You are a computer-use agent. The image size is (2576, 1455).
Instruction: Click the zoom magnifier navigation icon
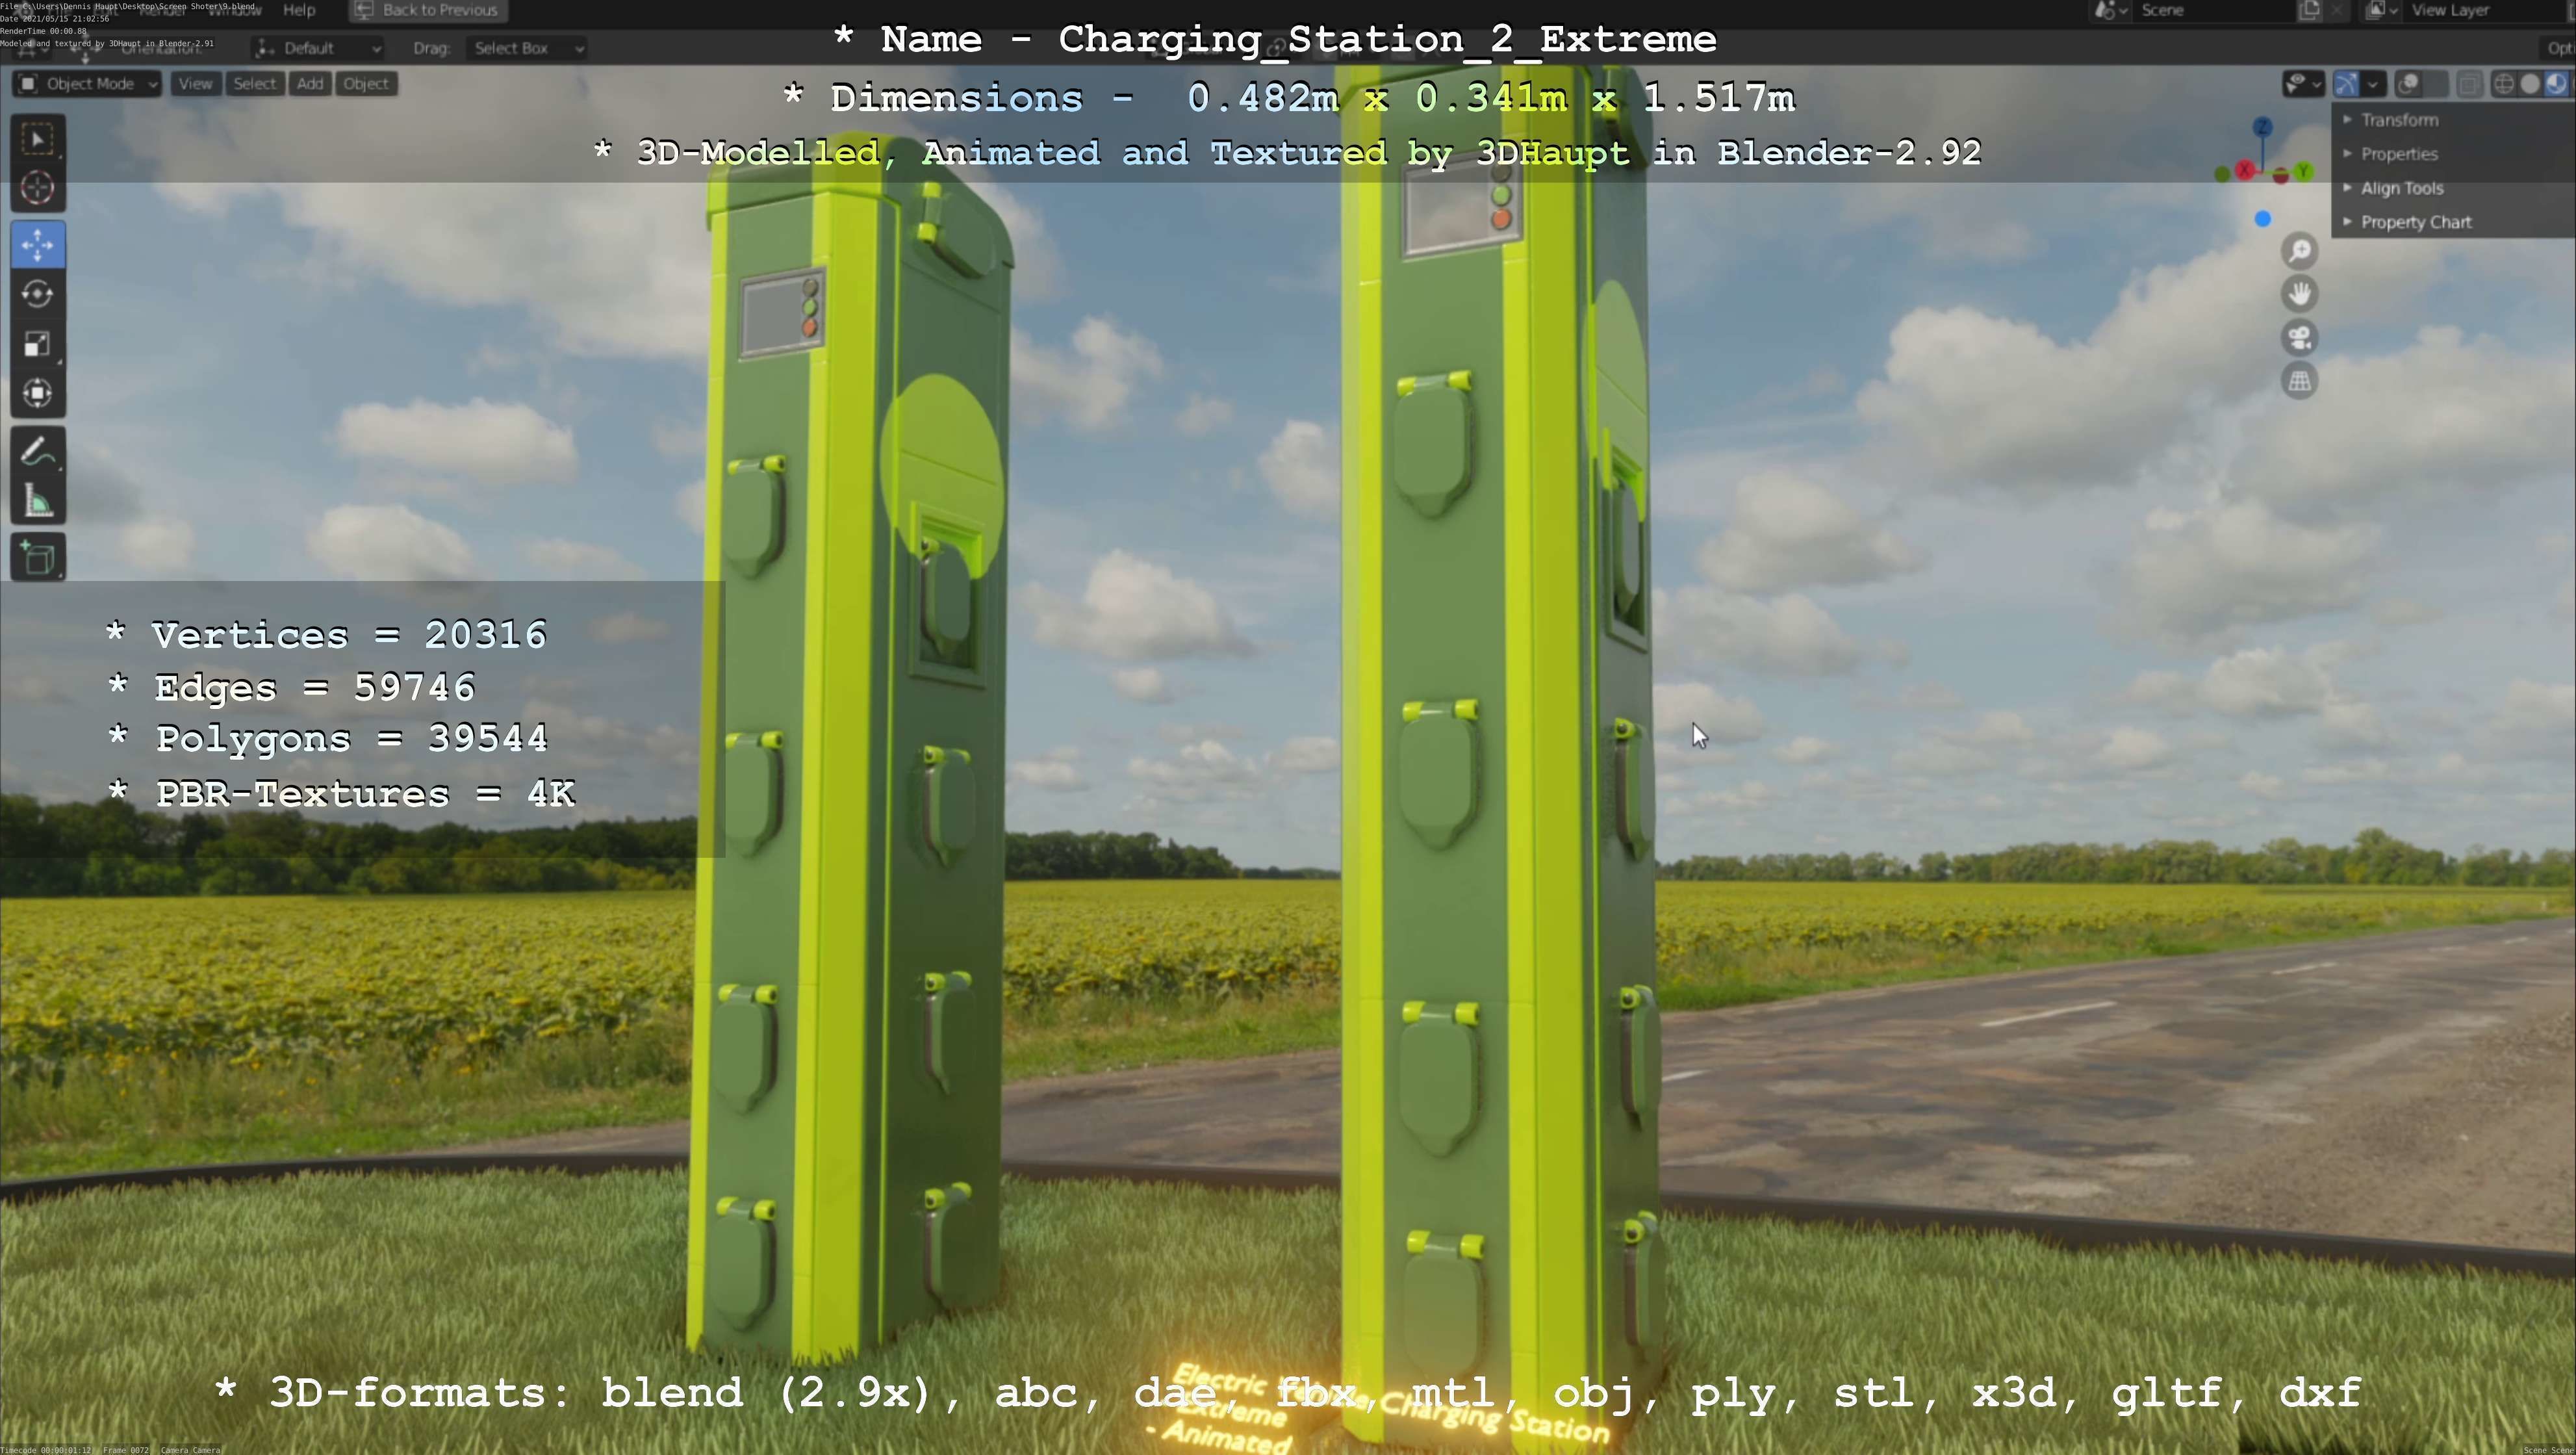pyautogui.click(x=2300, y=251)
